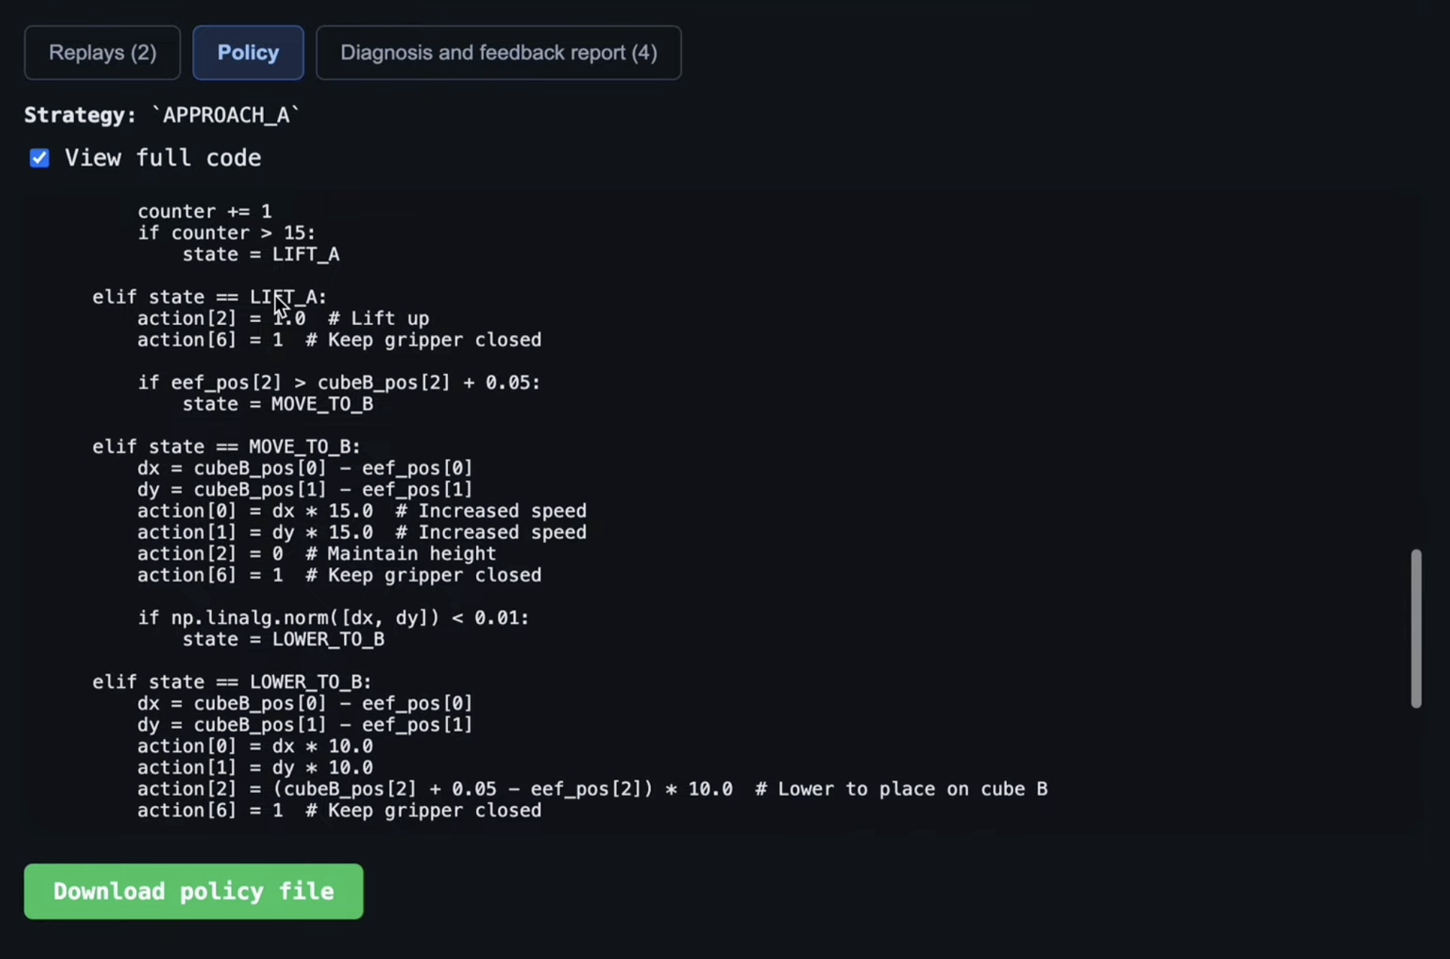Image resolution: width=1450 pixels, height=959 pixels.
Task: Click the '# Maintain height' comment
Action: coord(401,554)
